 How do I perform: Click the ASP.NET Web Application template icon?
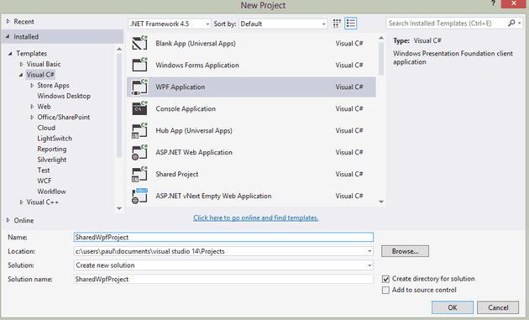(139, 152)
